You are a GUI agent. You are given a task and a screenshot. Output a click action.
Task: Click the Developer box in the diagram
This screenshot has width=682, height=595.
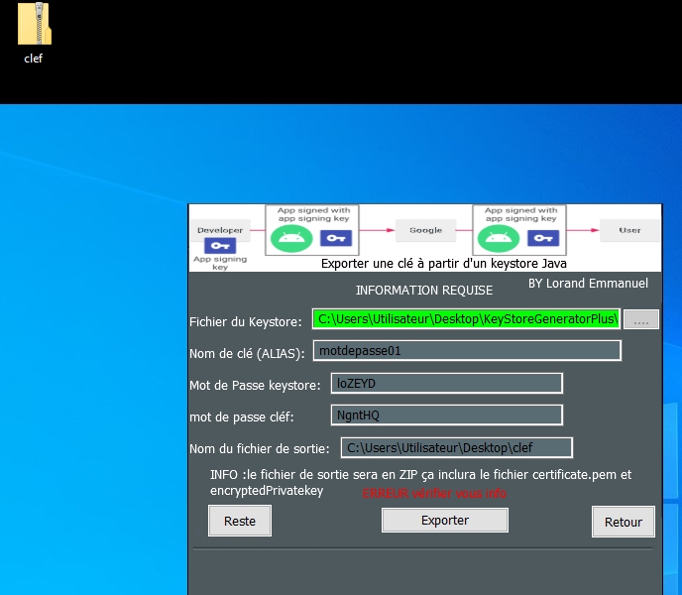click(x=219, y=230)
